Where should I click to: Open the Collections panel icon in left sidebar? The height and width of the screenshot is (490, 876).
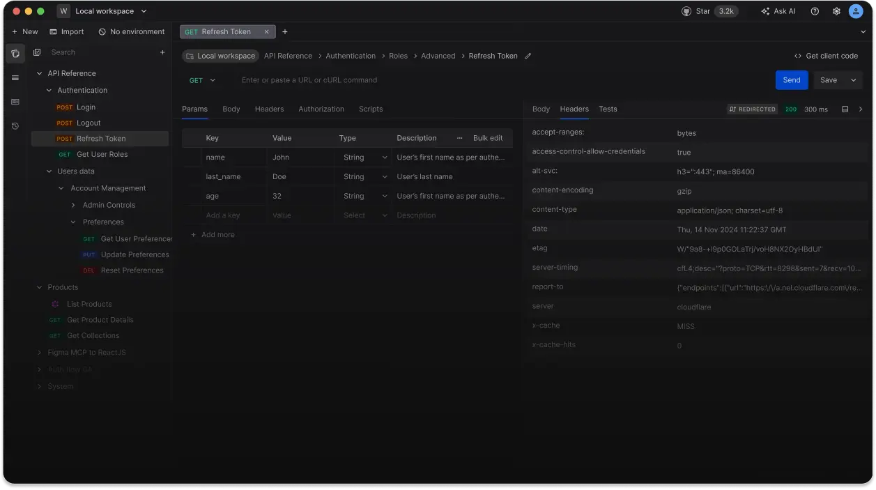click(x=15, y=54)
